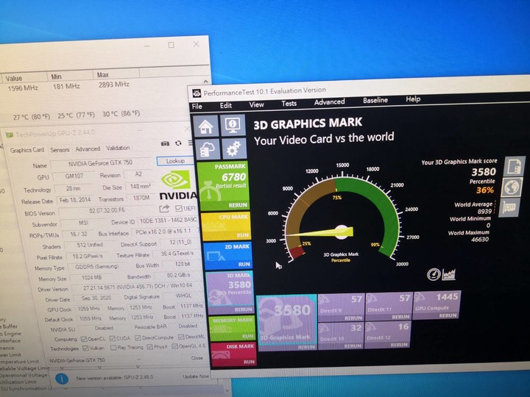
Task: Click the NVIDIA logo in GPU-Z
Action: pyautogui.click(x=177, y=185)
